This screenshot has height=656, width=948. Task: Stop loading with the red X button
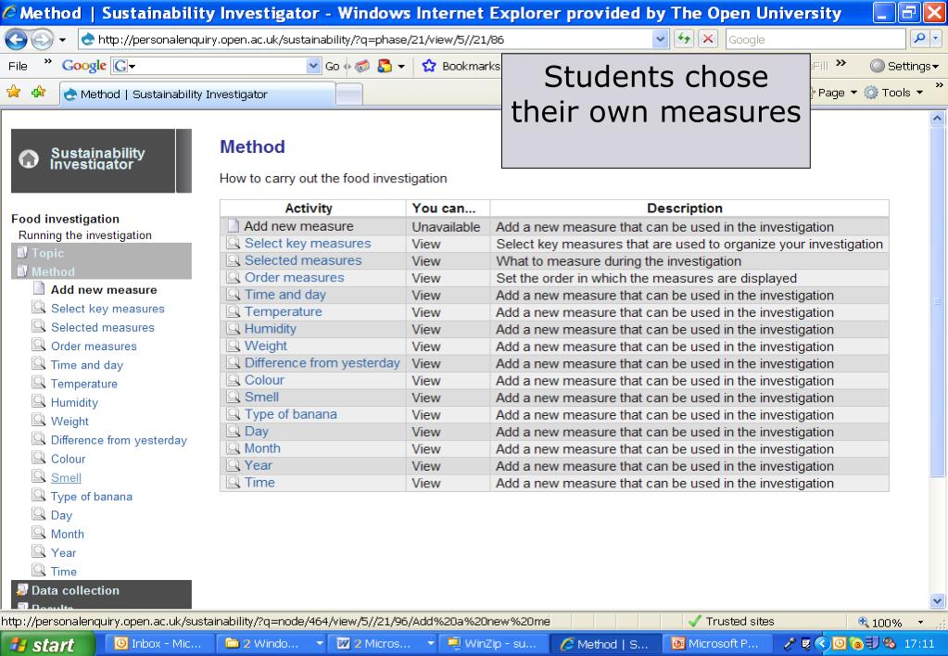tap(707, 39)
